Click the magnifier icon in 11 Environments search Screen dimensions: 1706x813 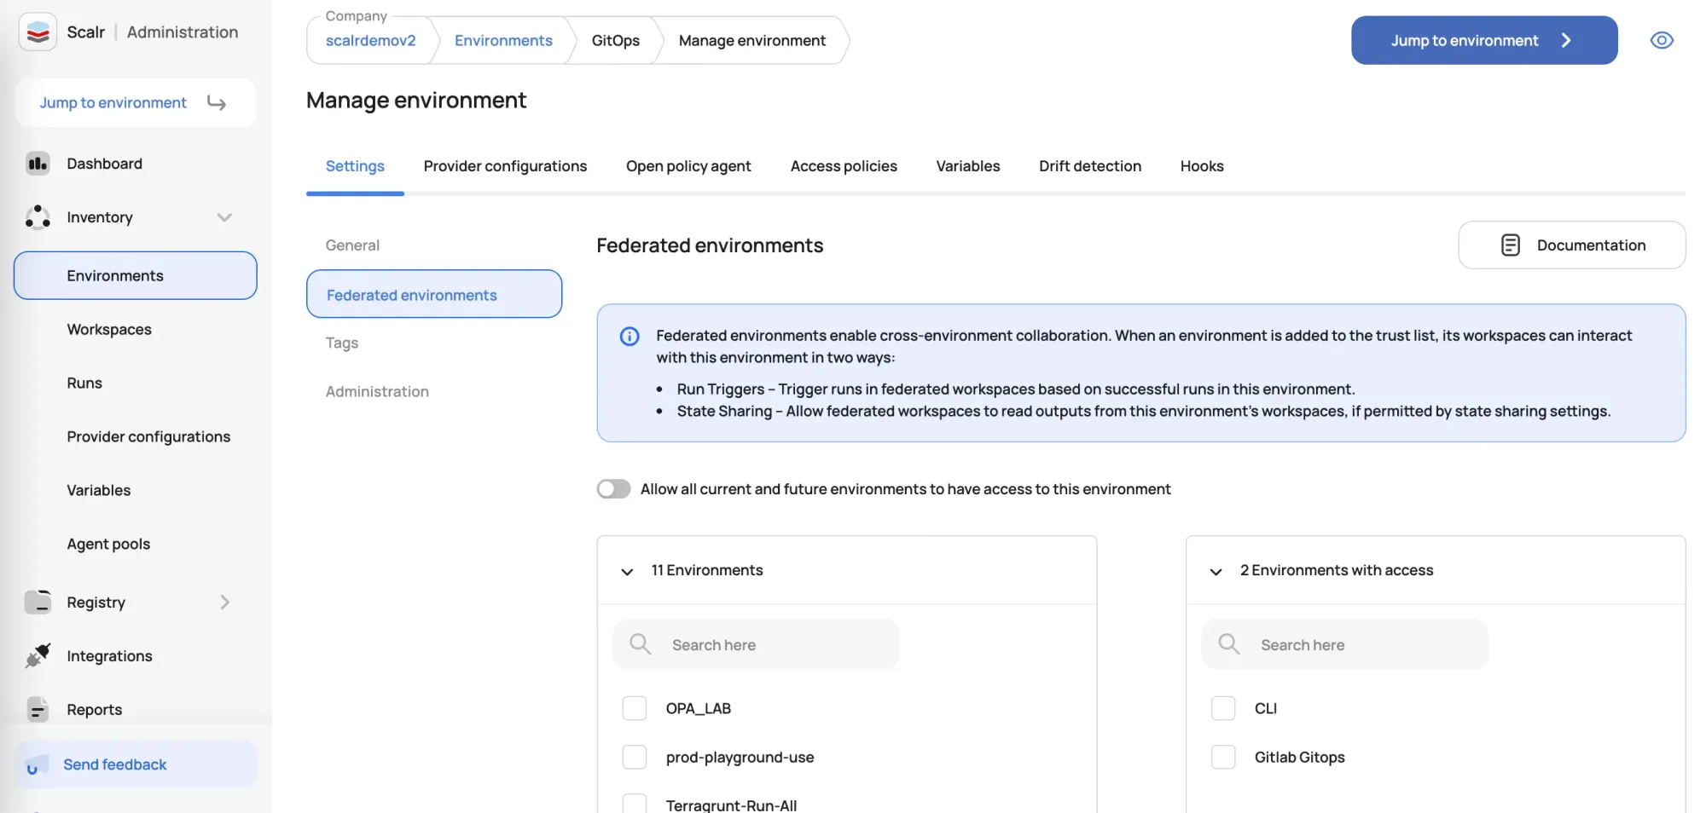640,644
